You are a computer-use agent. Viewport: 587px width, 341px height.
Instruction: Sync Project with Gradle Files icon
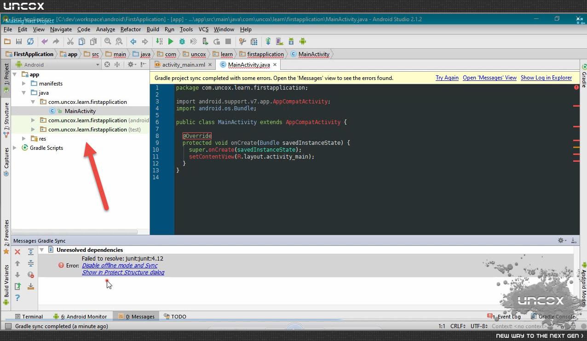click(268, 41)
